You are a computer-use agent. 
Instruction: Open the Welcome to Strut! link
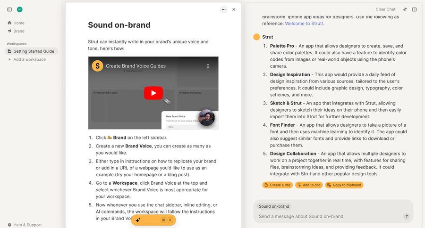point(304,24)
